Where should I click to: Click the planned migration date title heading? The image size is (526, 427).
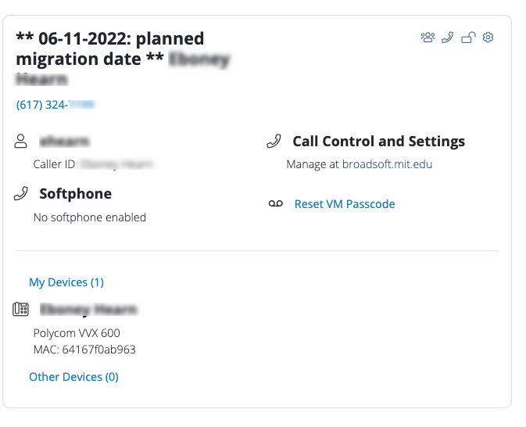click(110, 48)
